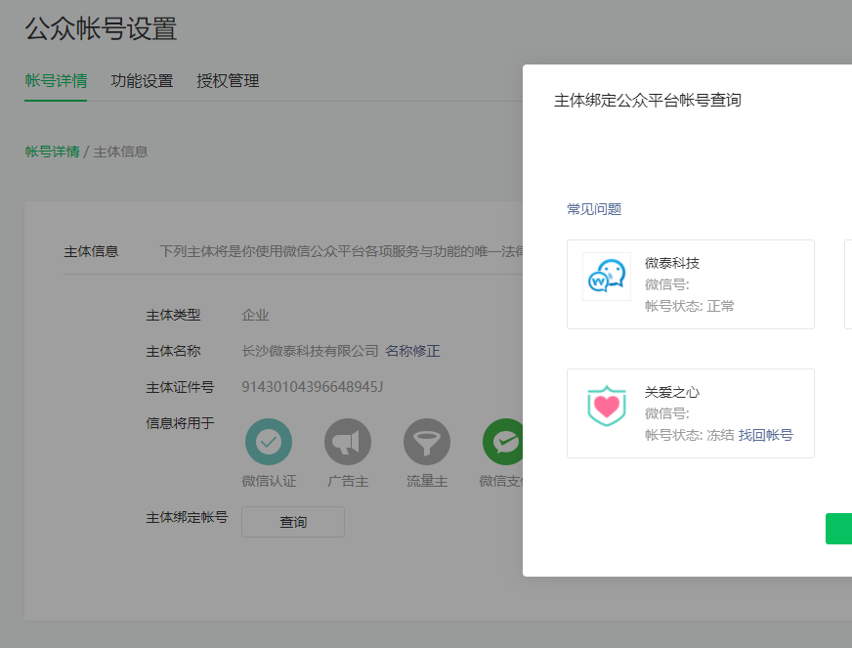The image size is (852, 648).
Task: Click 微信号 label under 微泰科技
Action: [666, 284]
